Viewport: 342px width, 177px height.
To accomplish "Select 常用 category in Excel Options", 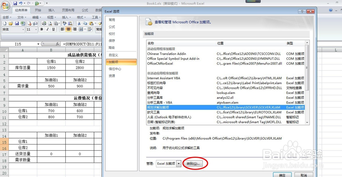I will click(121, 20).
